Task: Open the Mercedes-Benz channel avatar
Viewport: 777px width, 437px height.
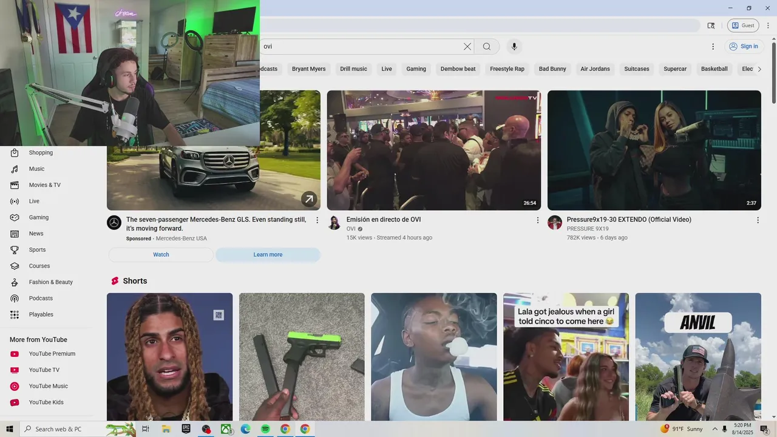Action: pos(114,223)
